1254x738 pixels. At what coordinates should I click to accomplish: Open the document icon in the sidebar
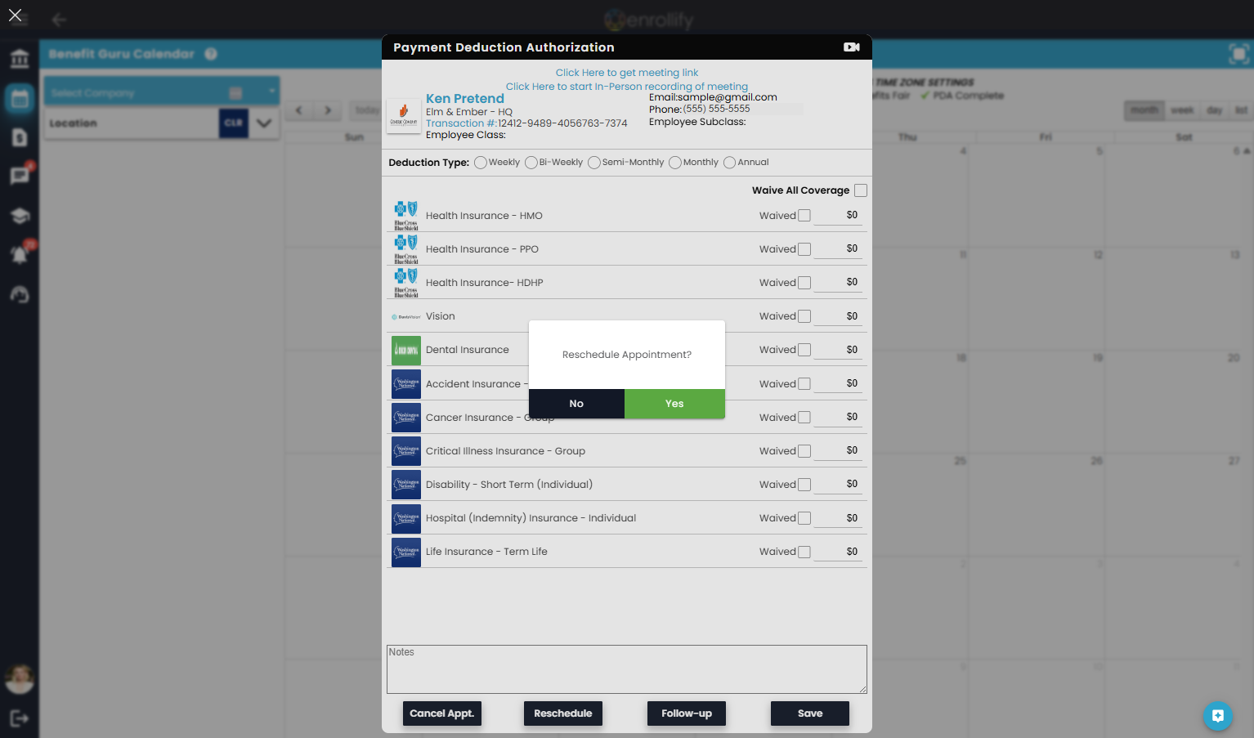coord(20,137)
